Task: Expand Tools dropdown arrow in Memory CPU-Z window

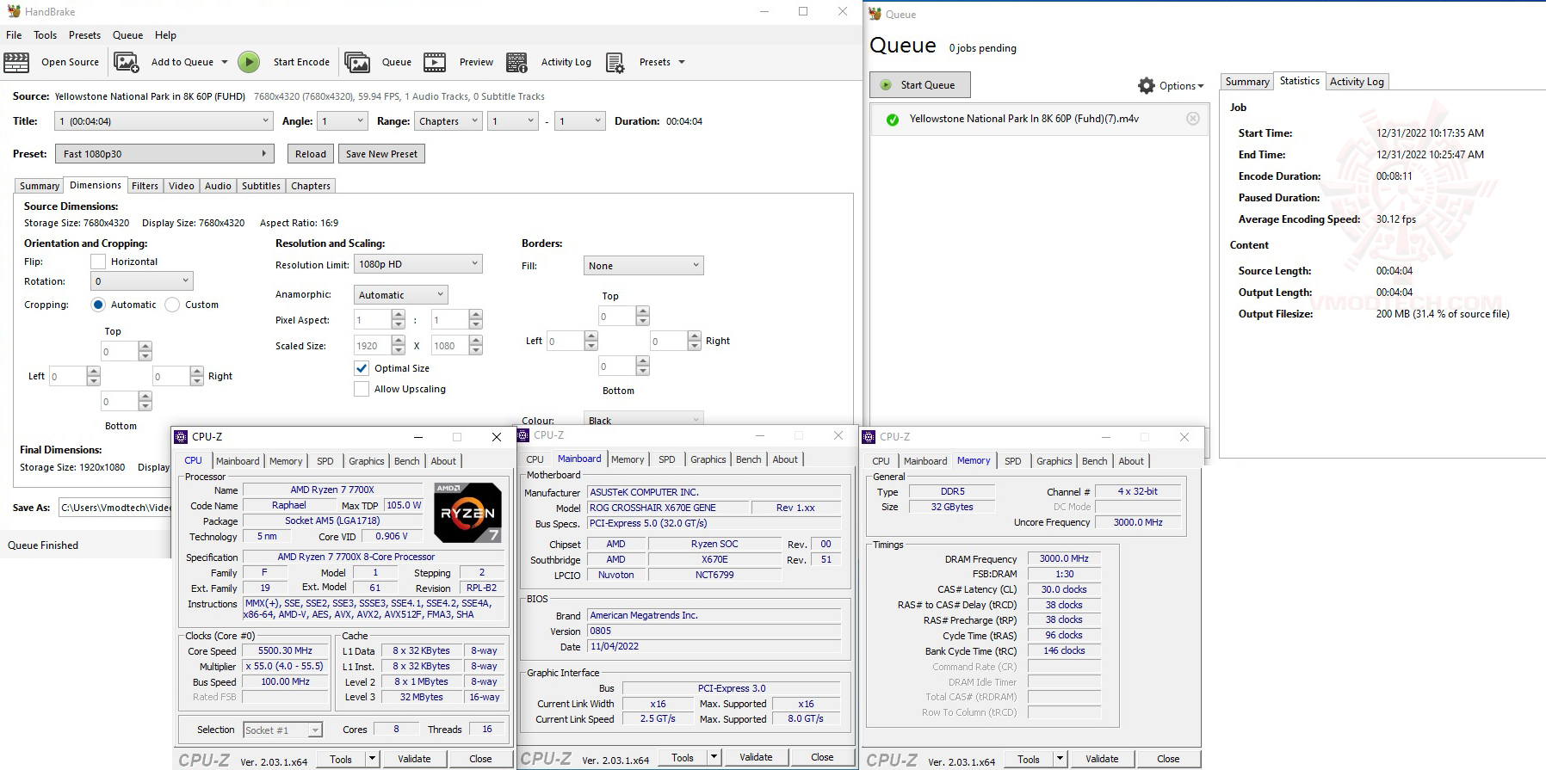Action: tap(1060, 759)
